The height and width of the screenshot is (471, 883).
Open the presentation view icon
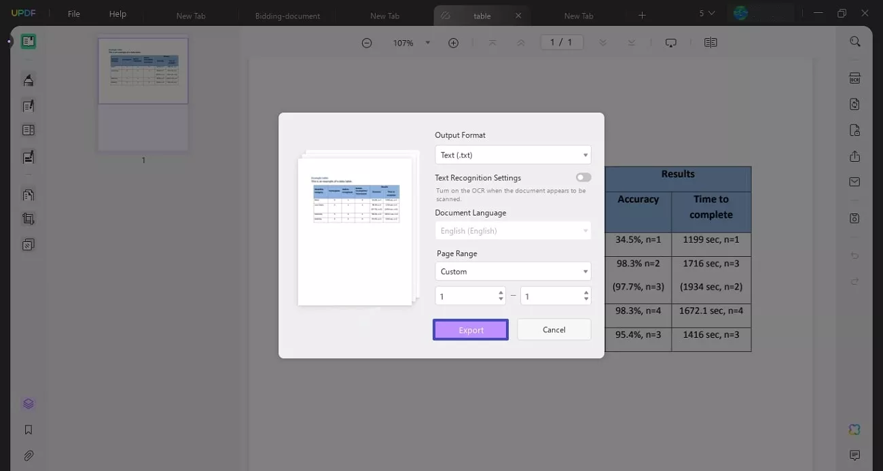[670, 42]
